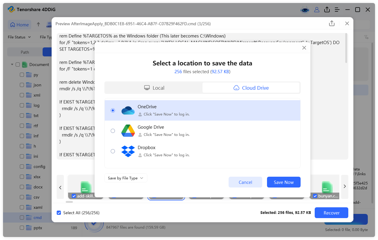378x240 pixels.
Task: Click the pptx folder icon
Action: (29, 228)
